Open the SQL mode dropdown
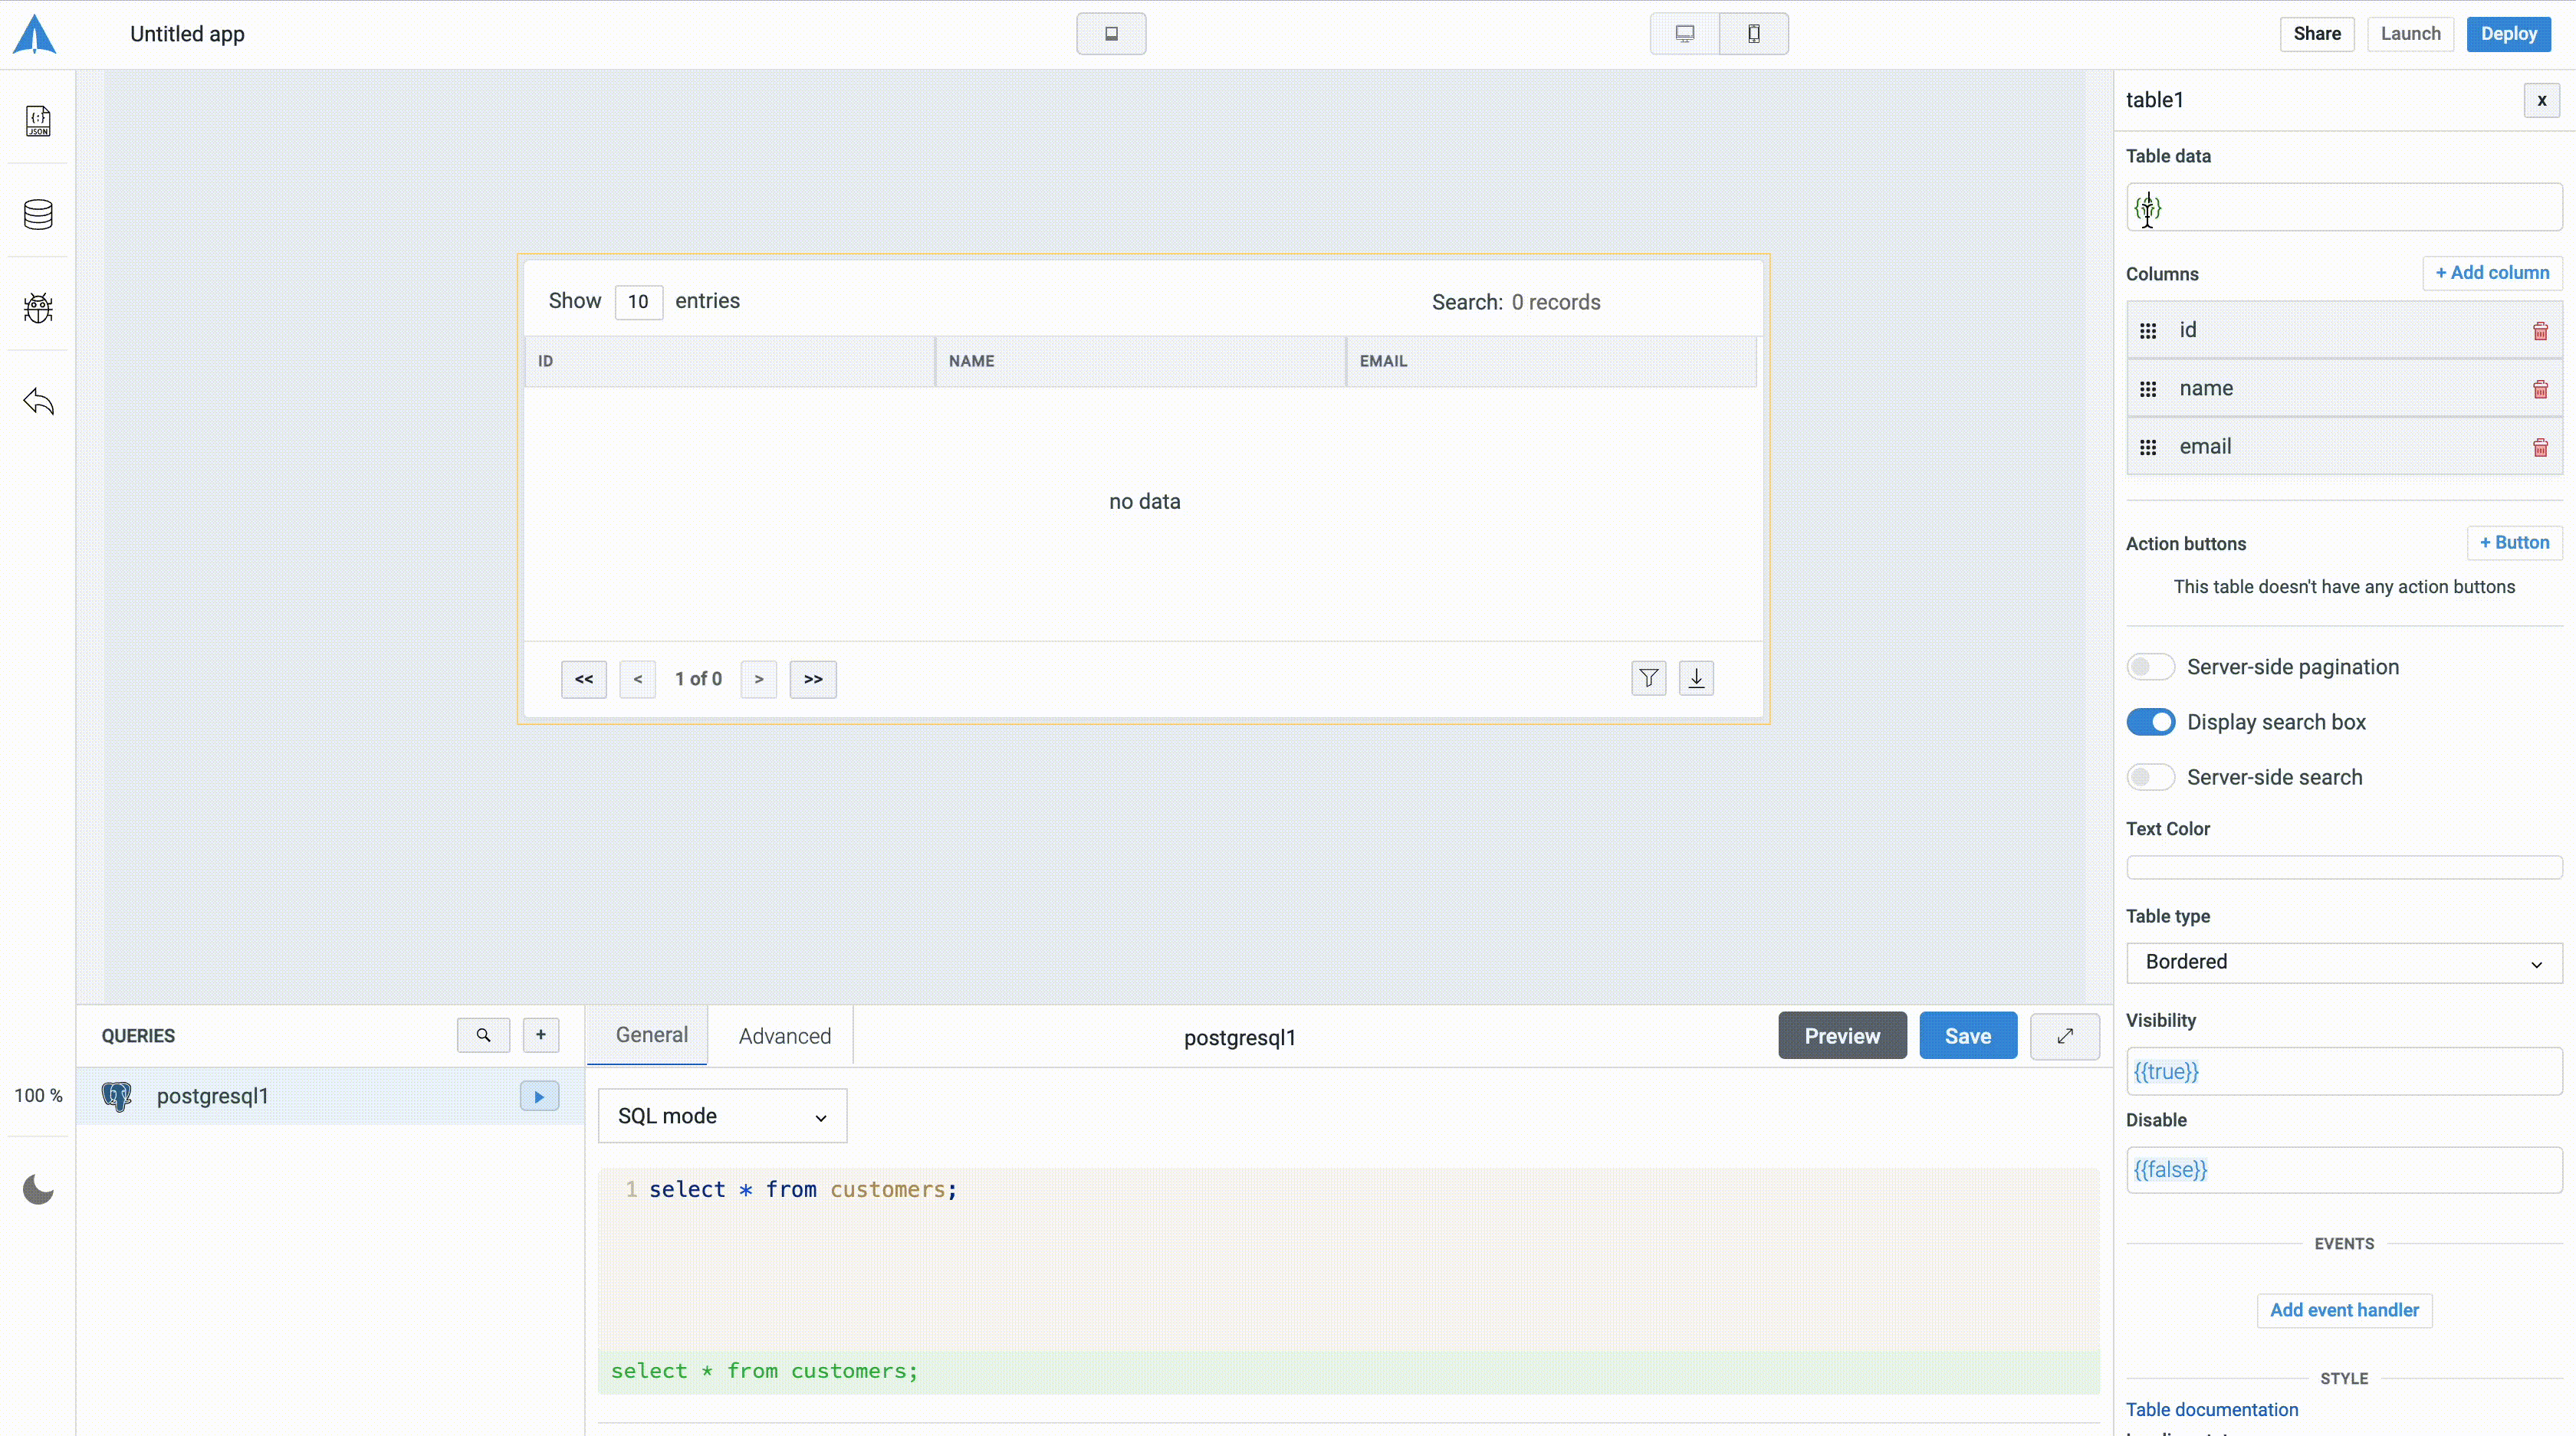 pyautogui.click(x=722, y=1116)
